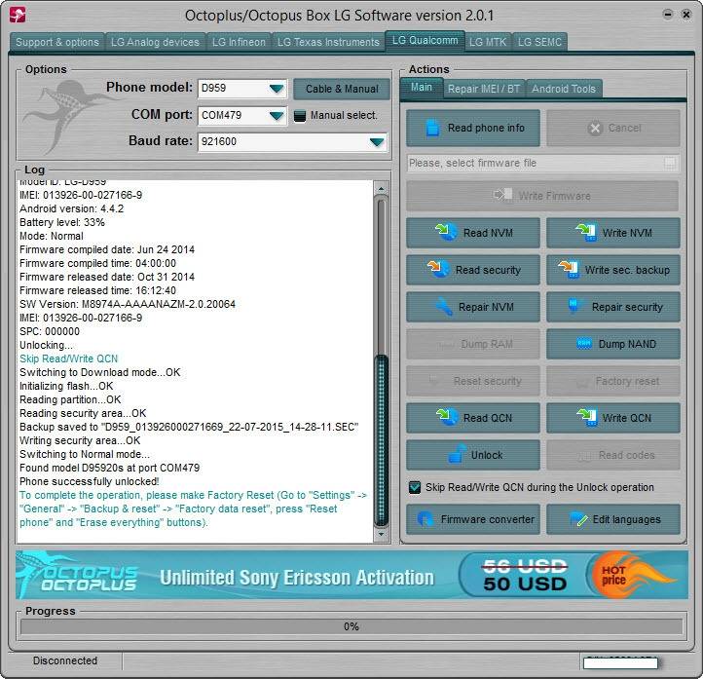This screenshot has height=679, width=703.
Task: Click the Write QCN arrow icon
Action: coord(587,417)
